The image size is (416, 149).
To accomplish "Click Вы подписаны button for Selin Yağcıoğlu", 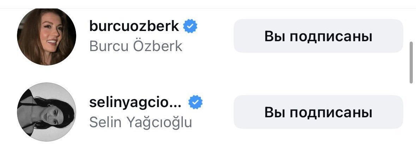I will (318, 112).
